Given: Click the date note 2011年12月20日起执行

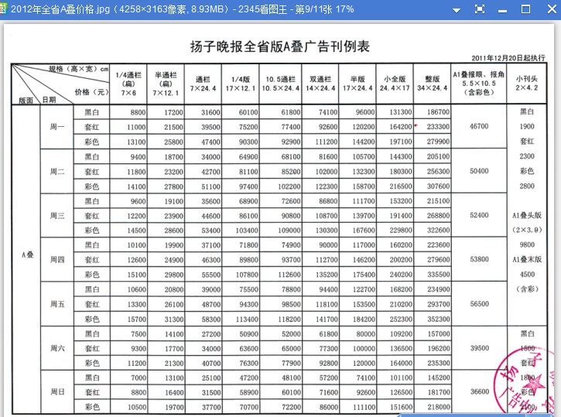Looking at the screenshot, I should 508,58.
